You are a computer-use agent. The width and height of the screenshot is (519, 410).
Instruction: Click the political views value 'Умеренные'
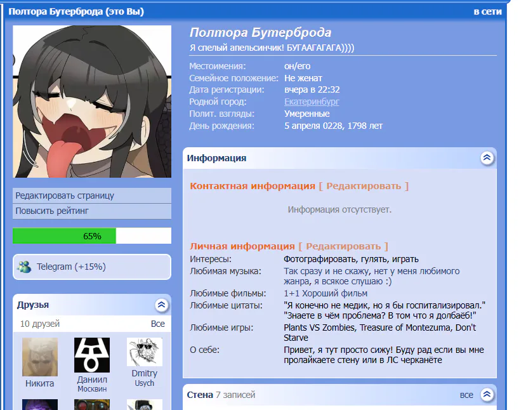coord(307,114)
